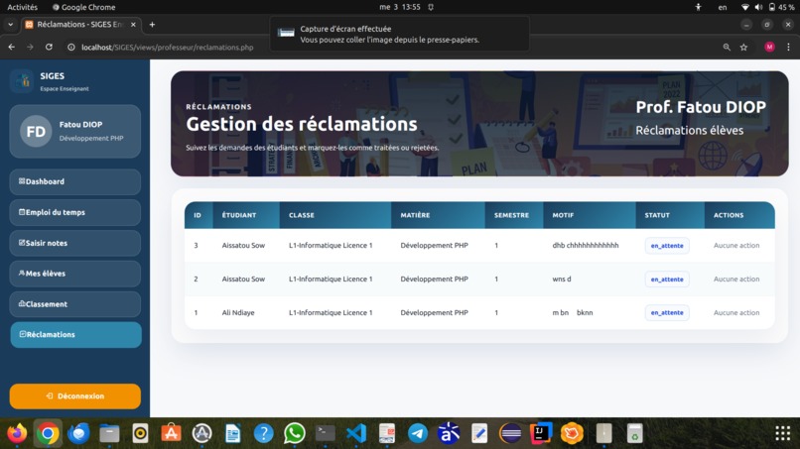Open Visual Studio Code from dock
Image resolution: width=800 pixels, height=449 pixels.
356,433
